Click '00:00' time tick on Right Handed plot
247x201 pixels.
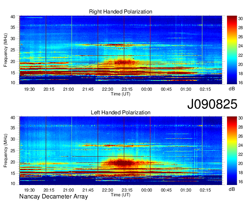[146, 89]
